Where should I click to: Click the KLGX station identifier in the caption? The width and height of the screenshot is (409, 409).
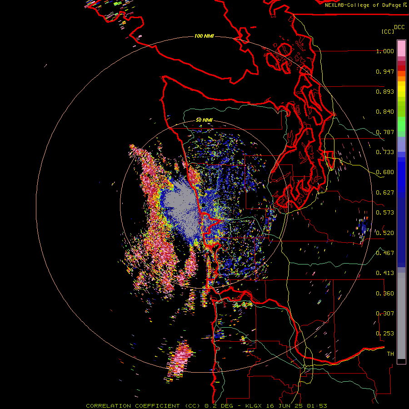pos(254,406)
